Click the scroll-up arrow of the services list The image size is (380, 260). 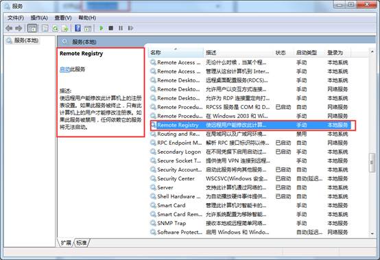372,51
